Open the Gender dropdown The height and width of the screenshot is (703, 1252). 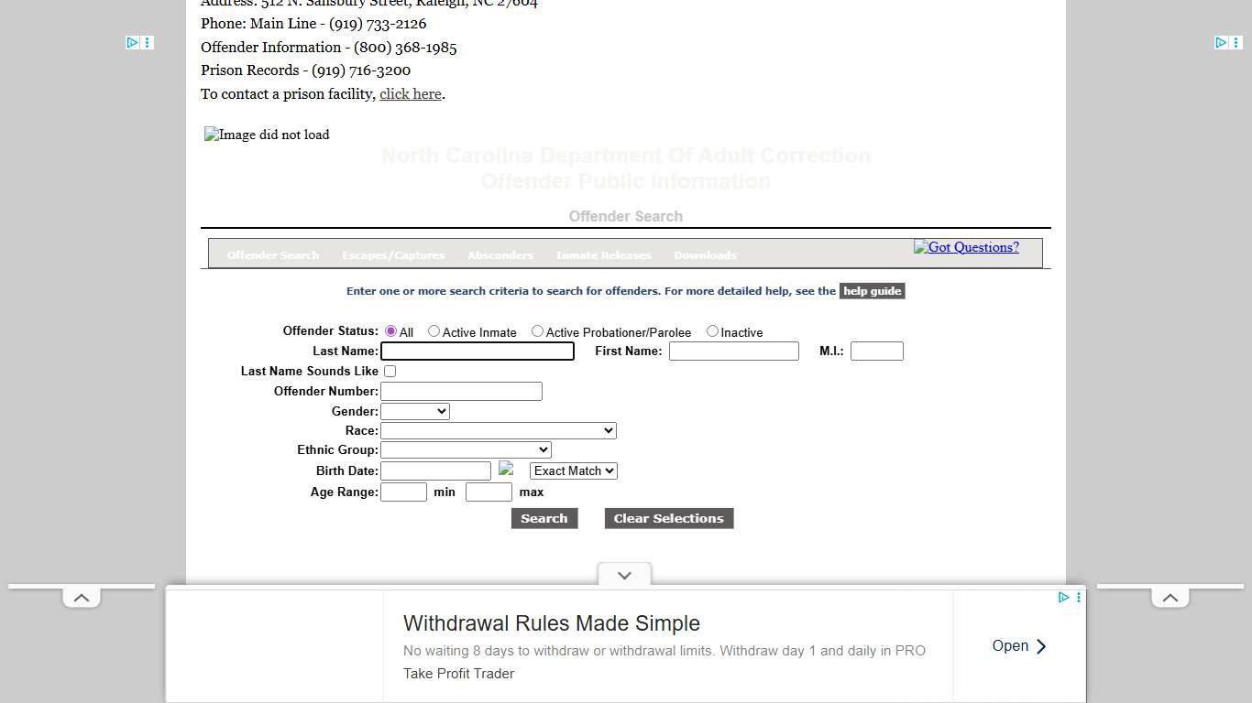(414, 411)
